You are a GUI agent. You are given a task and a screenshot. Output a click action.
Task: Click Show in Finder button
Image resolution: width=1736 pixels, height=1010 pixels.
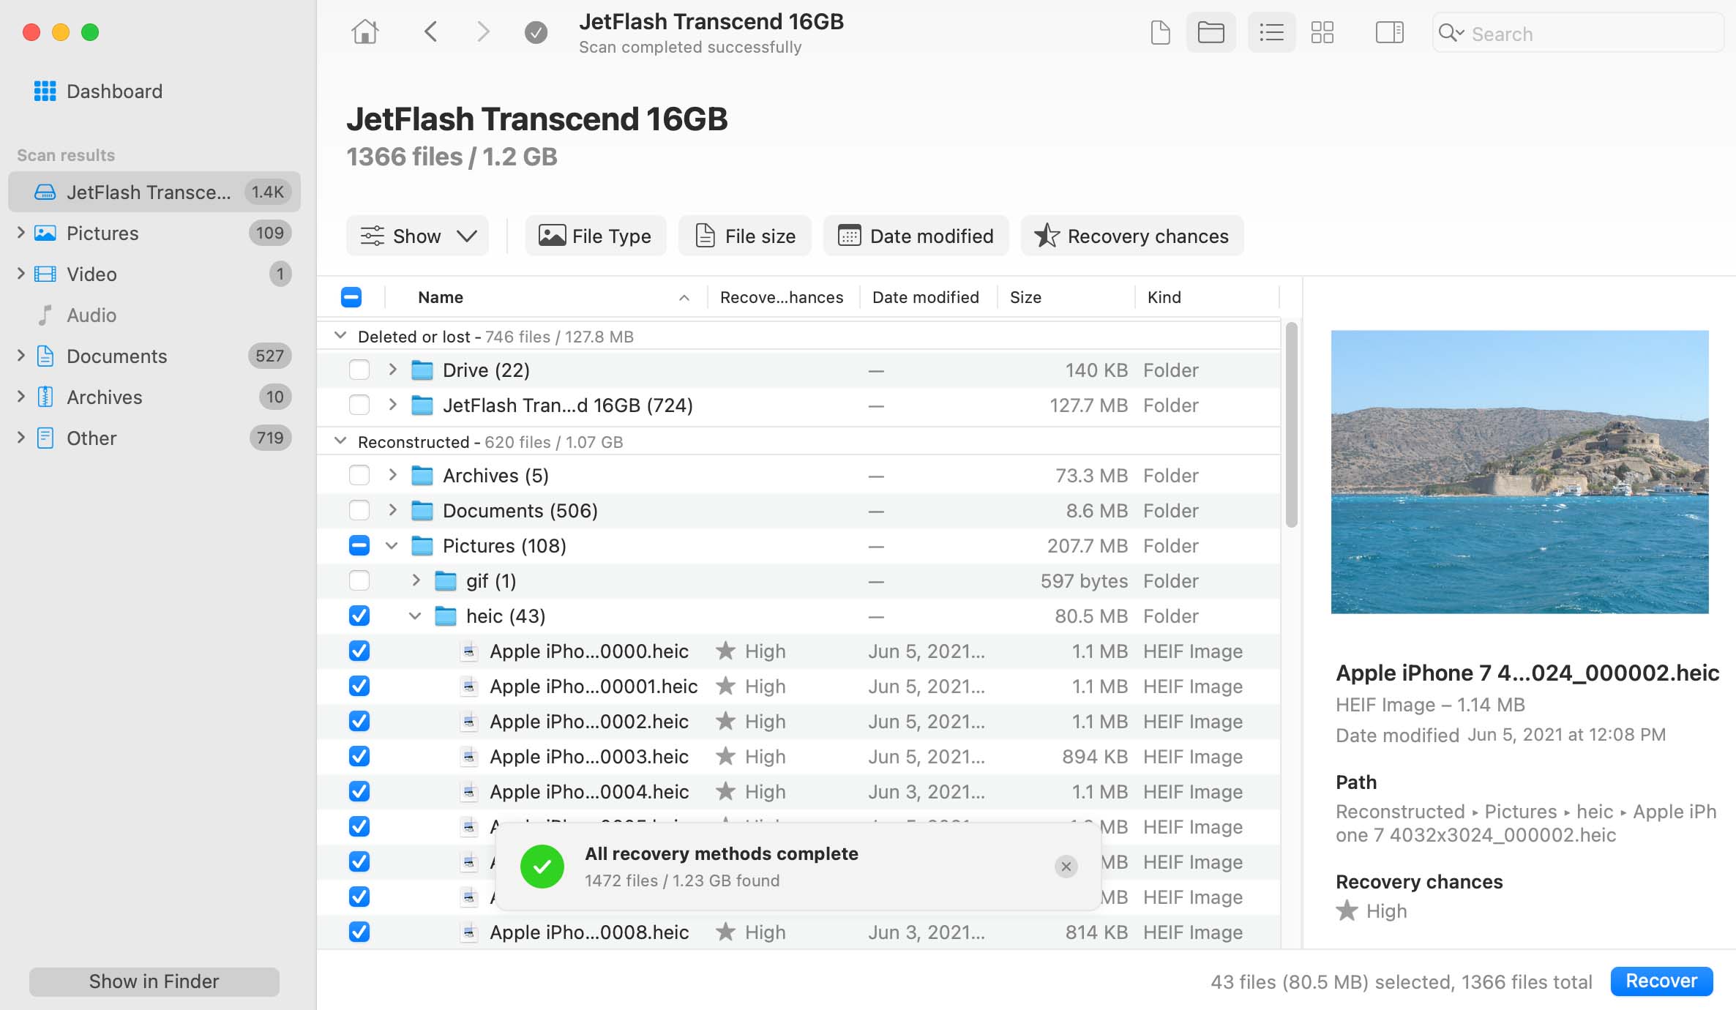click(x=154, y=981)
